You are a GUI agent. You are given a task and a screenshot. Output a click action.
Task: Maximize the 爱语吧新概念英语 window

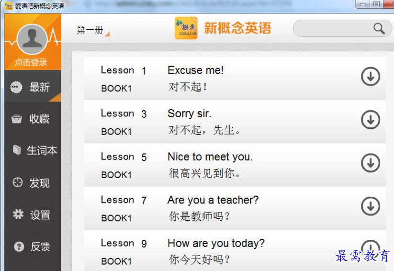click(376, 4)
